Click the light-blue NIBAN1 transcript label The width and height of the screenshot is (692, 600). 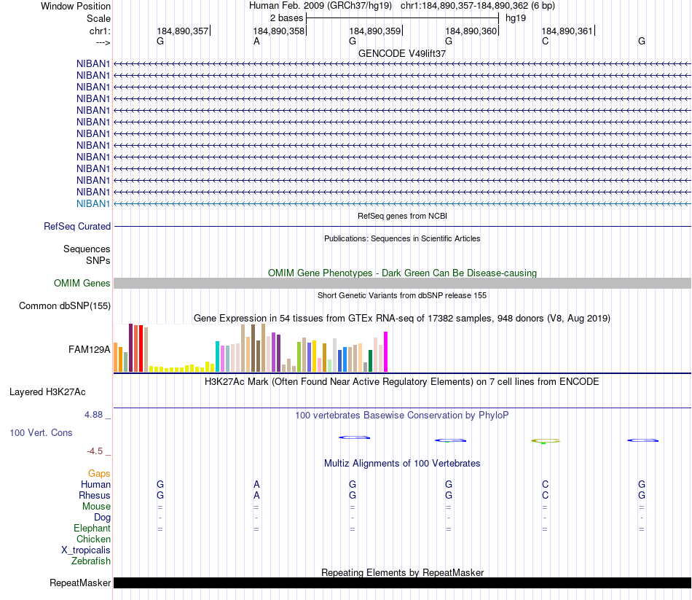click(x=93, y=203)
